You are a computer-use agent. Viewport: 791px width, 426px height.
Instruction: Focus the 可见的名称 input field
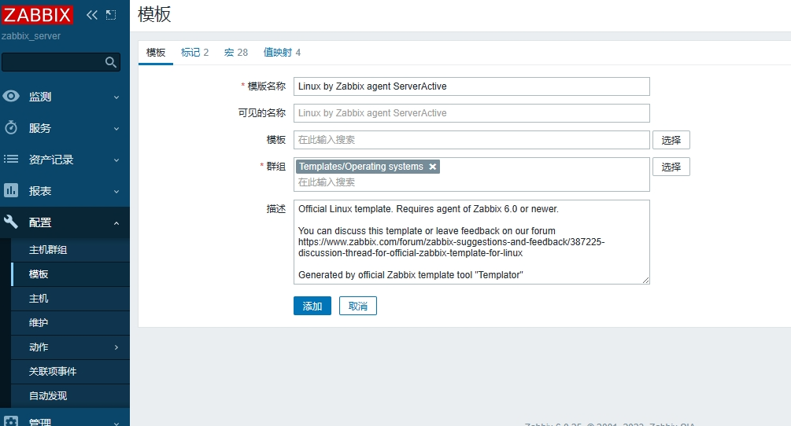(471, 113)
